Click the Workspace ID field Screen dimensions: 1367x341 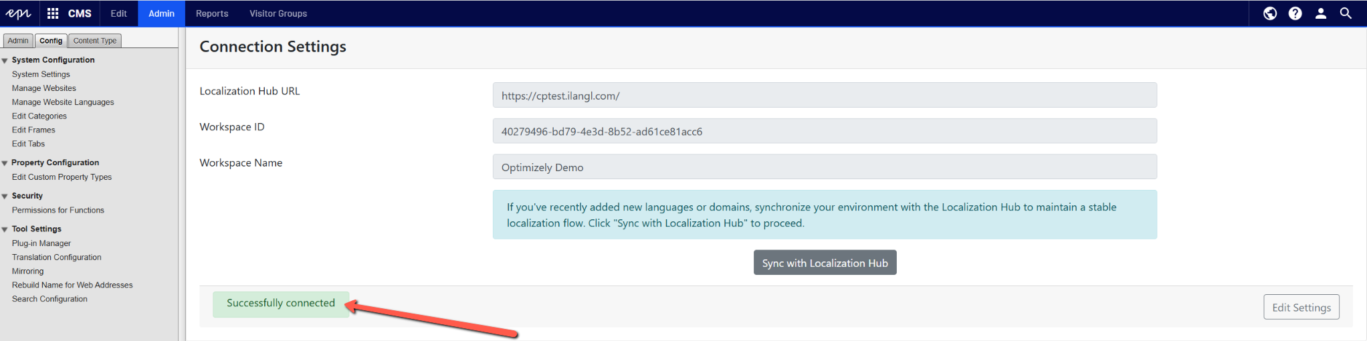click(x=824, y=132)
